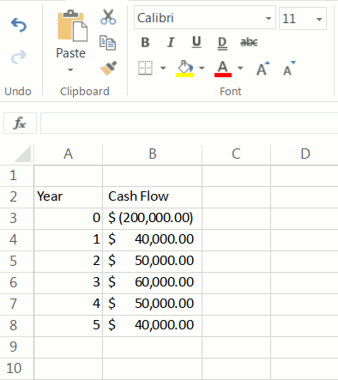Click the Increase font size icon

tap(263, 68)
